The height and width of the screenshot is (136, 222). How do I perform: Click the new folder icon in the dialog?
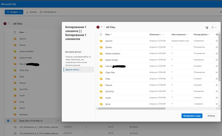207,27
